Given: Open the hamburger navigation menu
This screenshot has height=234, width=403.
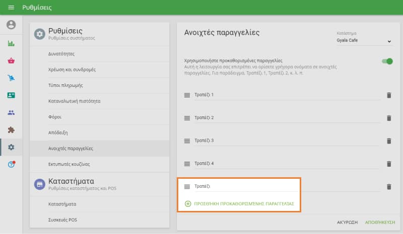Looking at the screenshot, I should point(11,8).
